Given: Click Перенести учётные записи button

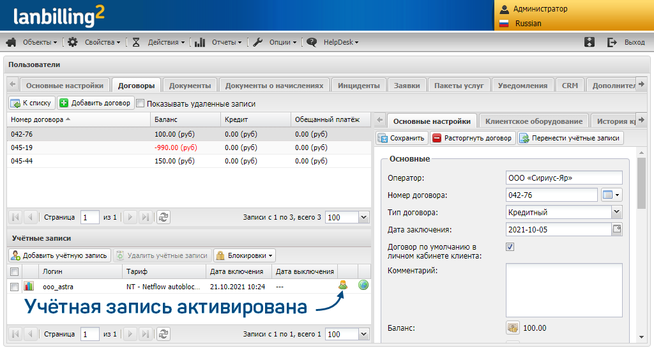Looking at the screenshot, I should click(570, 138).
